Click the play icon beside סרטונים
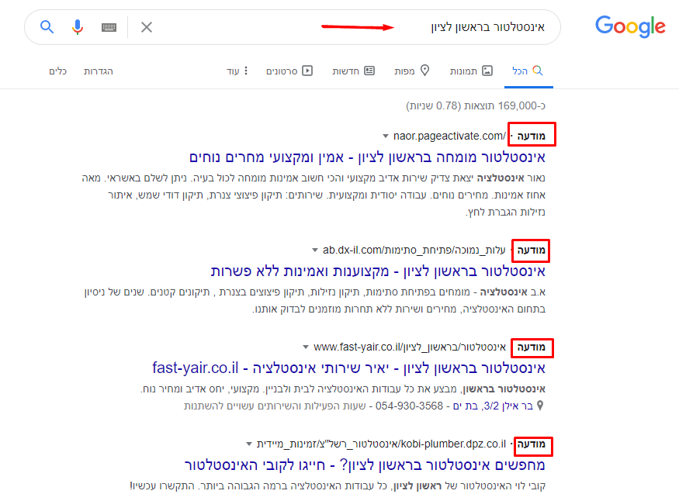This screenshot has height=501, width=679. [x=307, y=71]
